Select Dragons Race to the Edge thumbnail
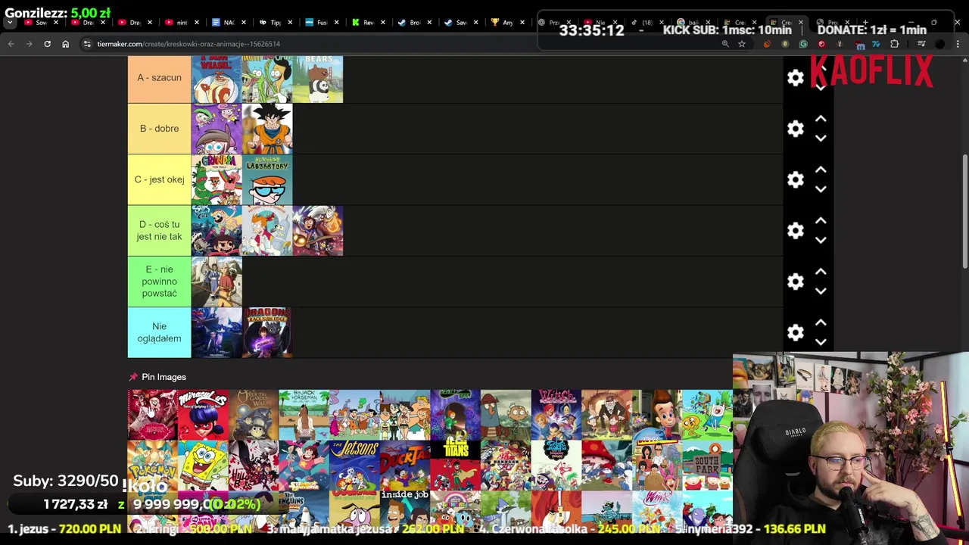Screen dimensions: 969x545 tap(267, 332)
